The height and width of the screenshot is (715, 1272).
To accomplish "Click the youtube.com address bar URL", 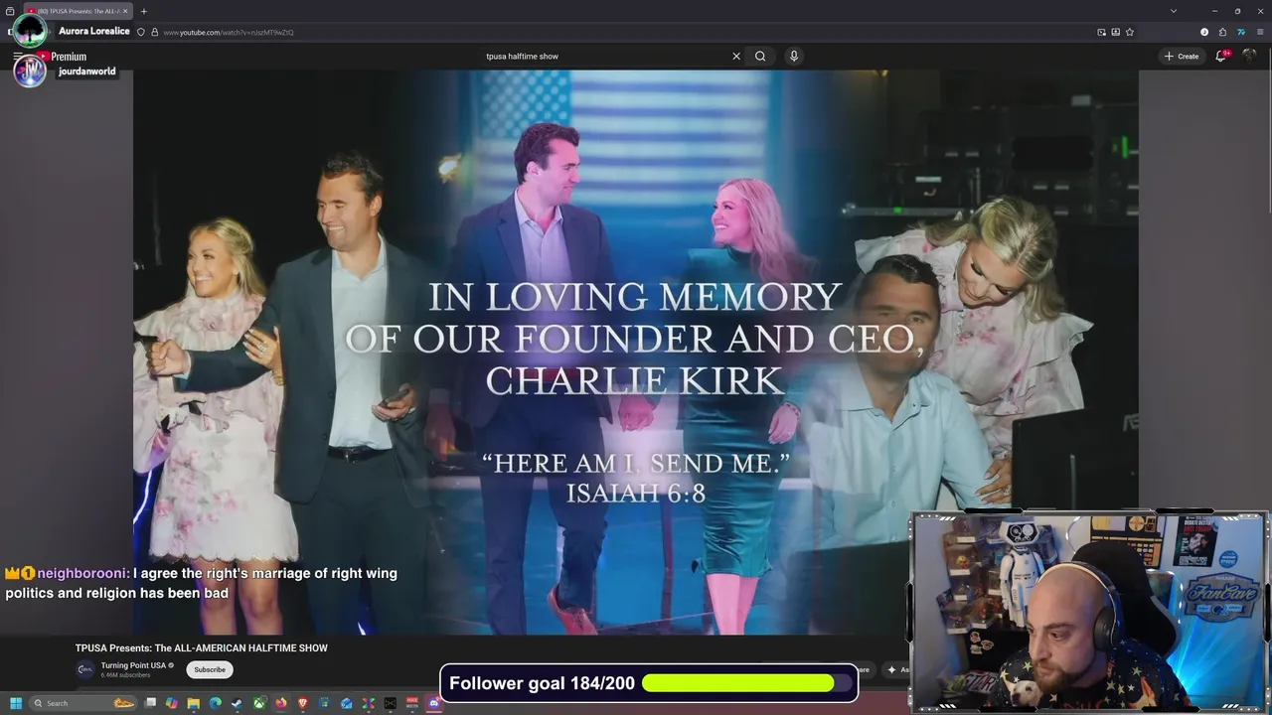I will click(x=229, y=32).
